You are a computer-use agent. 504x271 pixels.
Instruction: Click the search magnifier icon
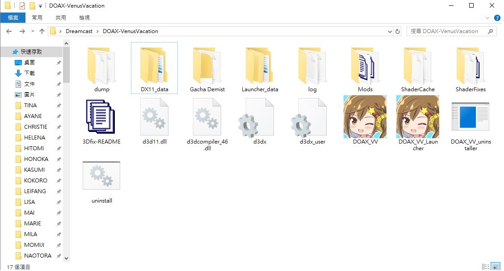[490, 31]
